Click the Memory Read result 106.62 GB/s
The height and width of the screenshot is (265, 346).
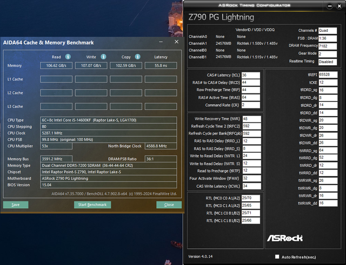pos(56,66)
